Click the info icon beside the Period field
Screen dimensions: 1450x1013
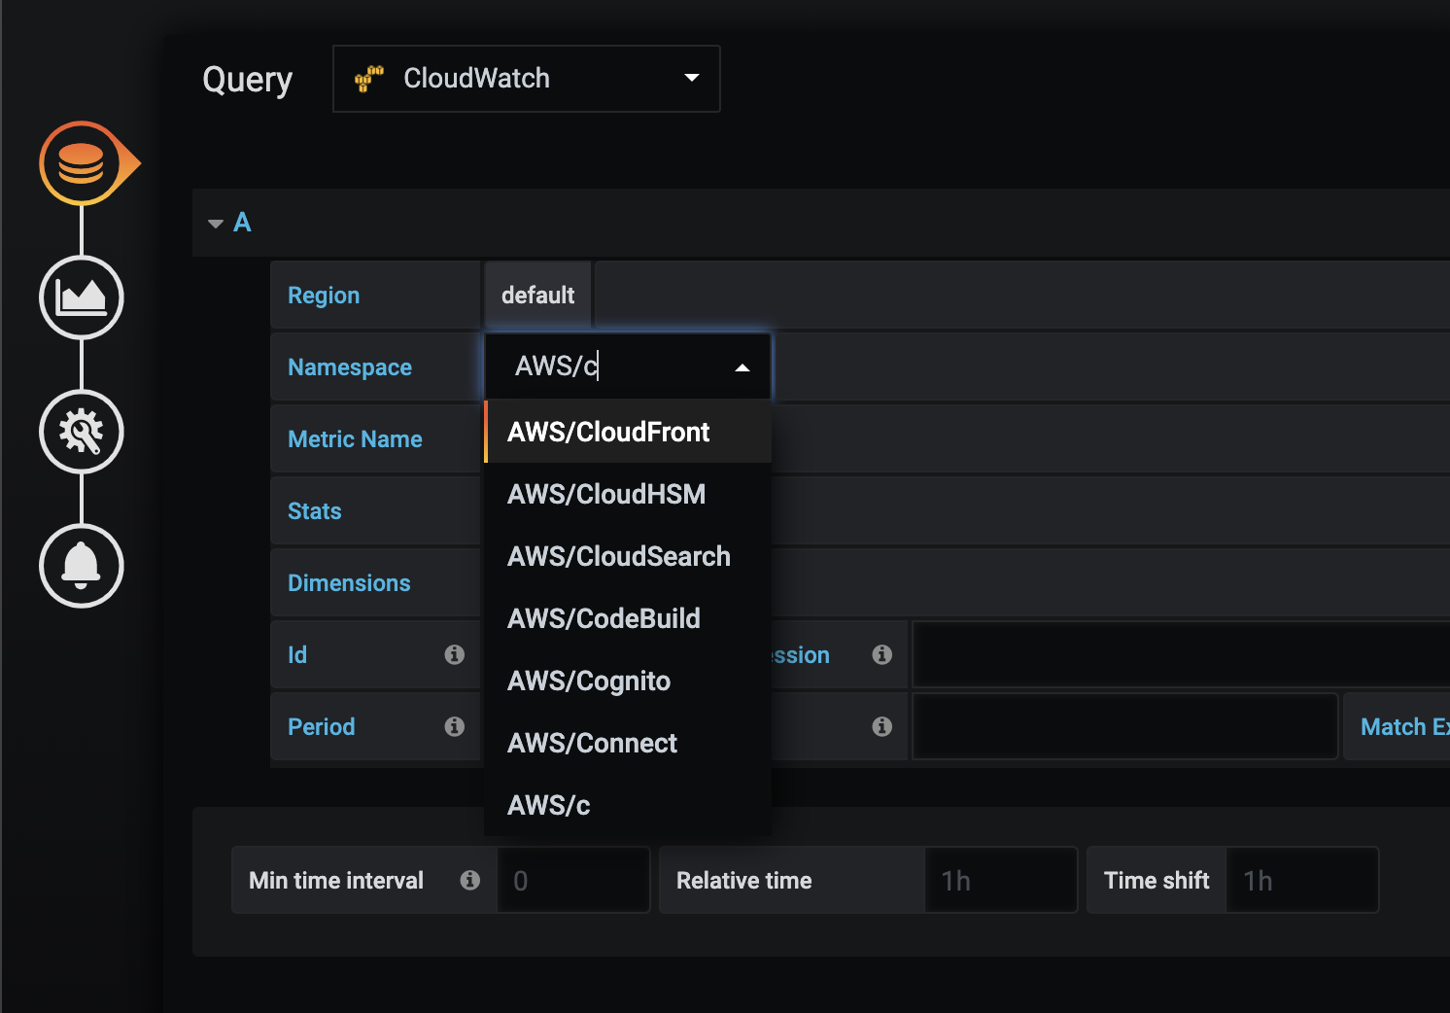454,726
